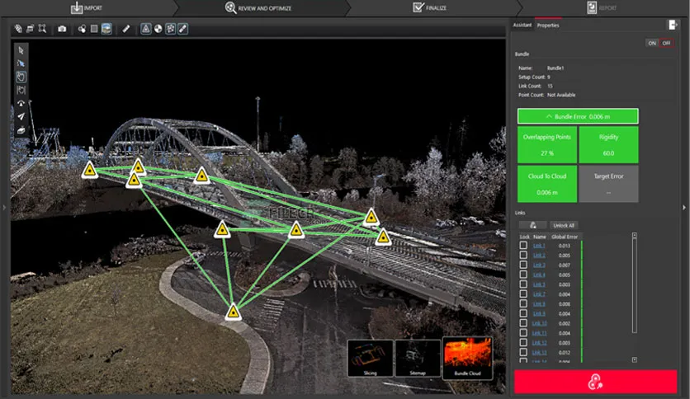Check the lock box for Link 1

pyautogui.click(x=523, y=246)
